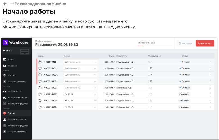The height and width of the screenshot is (140, 219).
Task: Click the notification envelope for order 10-0003759004
Action: 151,62
